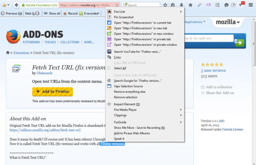Open the Custom License link
The width and height of the screenshot is (256, 165).
232,129
